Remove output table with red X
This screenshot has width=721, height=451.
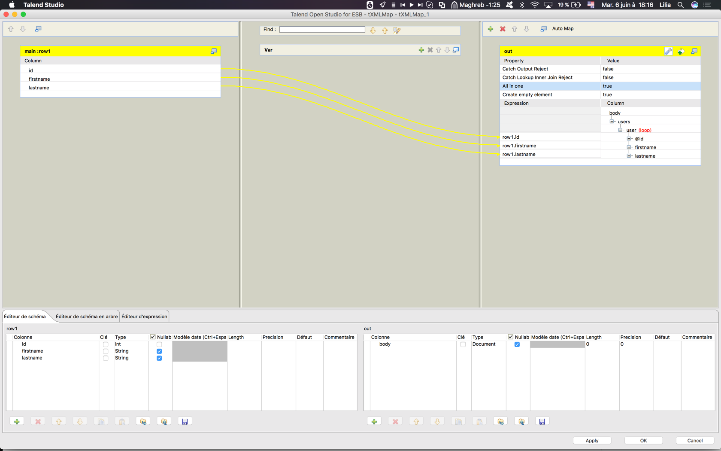[x=503, y=29]
